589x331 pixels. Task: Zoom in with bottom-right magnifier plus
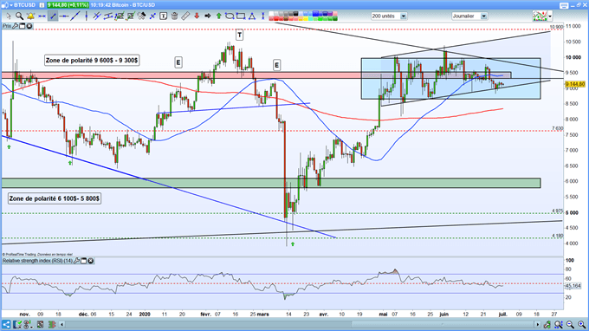point(582,324)
